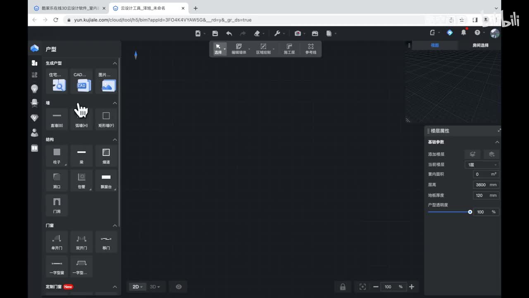This screenshot has height=298, width=529.
Task: Click the document list icon in toolbar
Action: pos(329,33)
